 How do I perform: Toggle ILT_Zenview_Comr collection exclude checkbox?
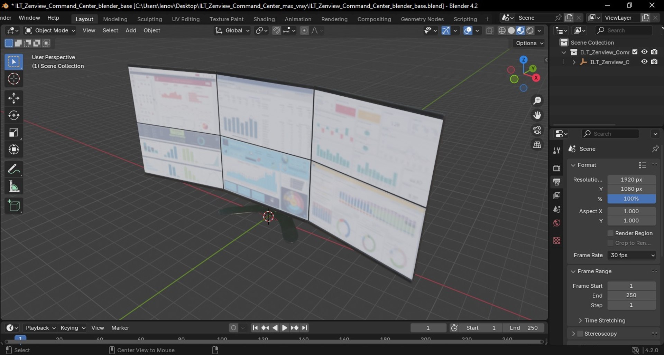tap(635, 52)
